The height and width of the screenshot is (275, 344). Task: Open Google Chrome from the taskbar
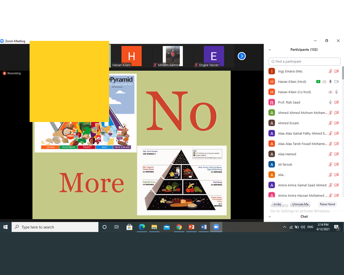(x=179, y=227)
